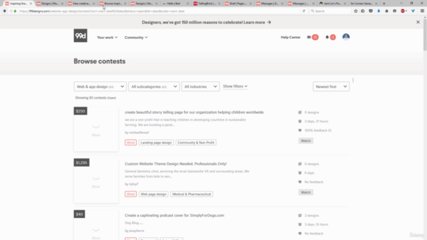Switch to the Browse inspir... tab
This screenshot has height=240, width=427.
(x=112, y=3)
